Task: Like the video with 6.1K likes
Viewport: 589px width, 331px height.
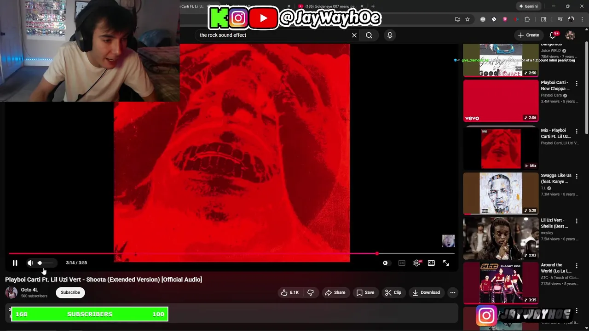Action: (290, 292)
